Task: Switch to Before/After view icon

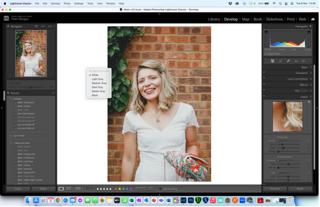Action: tap(78, 189)
